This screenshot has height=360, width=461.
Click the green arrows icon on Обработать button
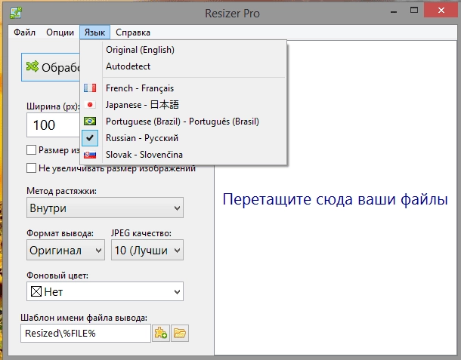[32, 66]
